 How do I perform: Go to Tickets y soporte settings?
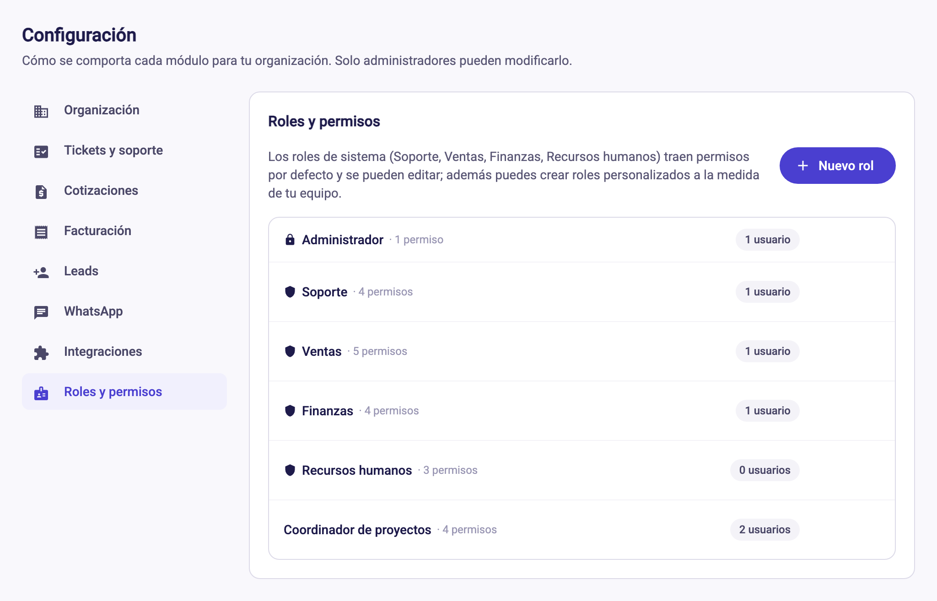pyautogui.click(x=124, y=150)
